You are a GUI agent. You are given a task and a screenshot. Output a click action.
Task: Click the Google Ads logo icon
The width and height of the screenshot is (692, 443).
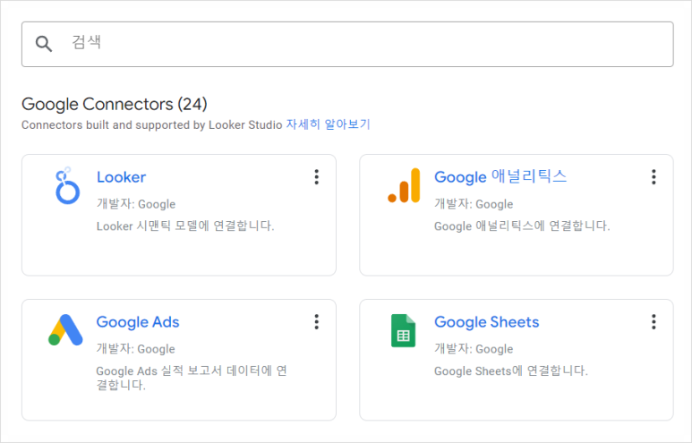pos(65,329)
